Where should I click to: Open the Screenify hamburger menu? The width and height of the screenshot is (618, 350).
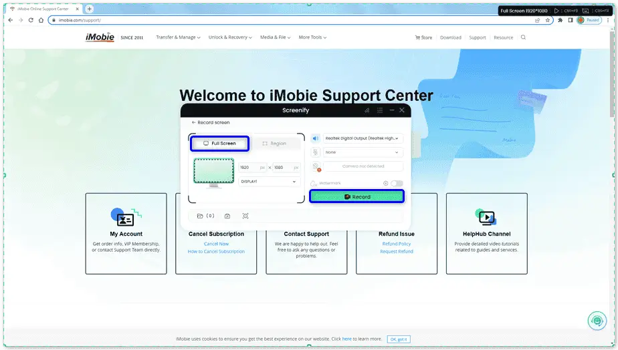379,110
